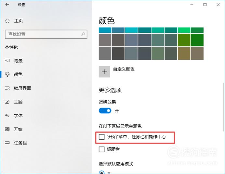
Task: Click the 主题 theme icon
Action: click(7, 102)
